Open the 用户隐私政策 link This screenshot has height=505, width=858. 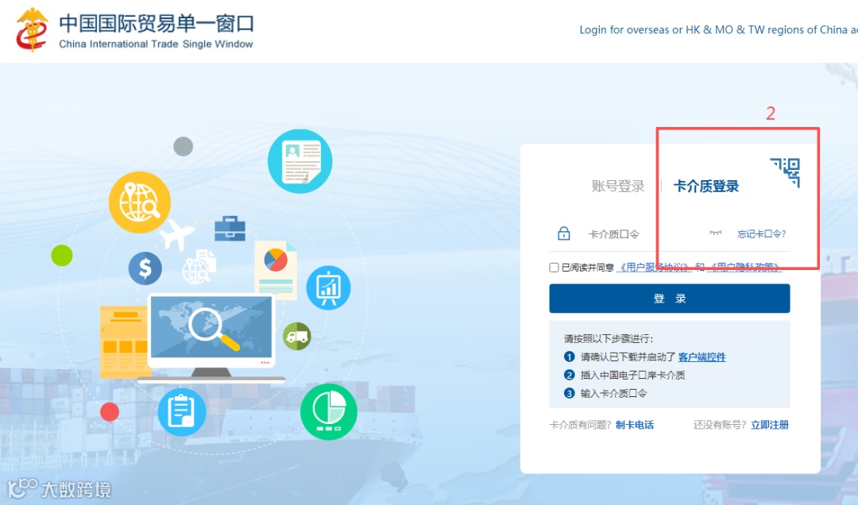coord(744,268)
